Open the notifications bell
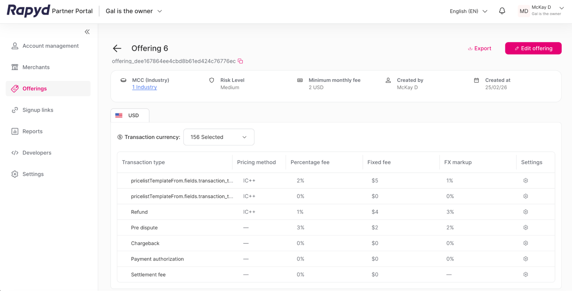Viewport: 572px width, 291px height. click(502, 11)
